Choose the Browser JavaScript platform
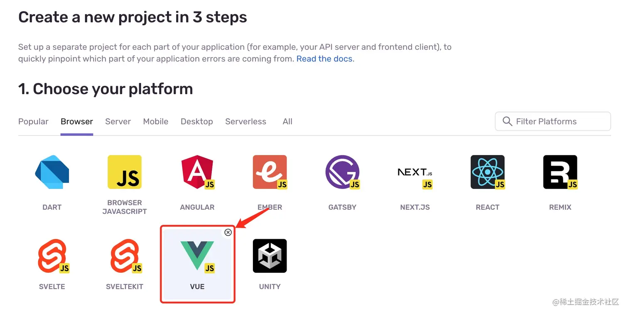The height and width of the screenshot is (315, 628). click(x=124, y=172)
